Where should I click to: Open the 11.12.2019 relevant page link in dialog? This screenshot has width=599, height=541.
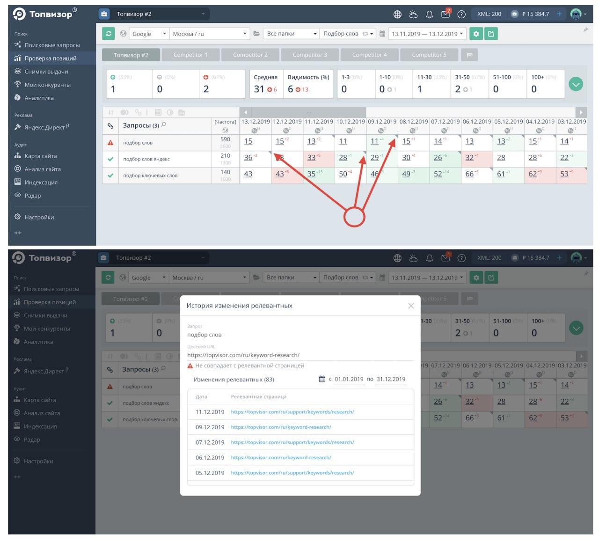(292, 412)
